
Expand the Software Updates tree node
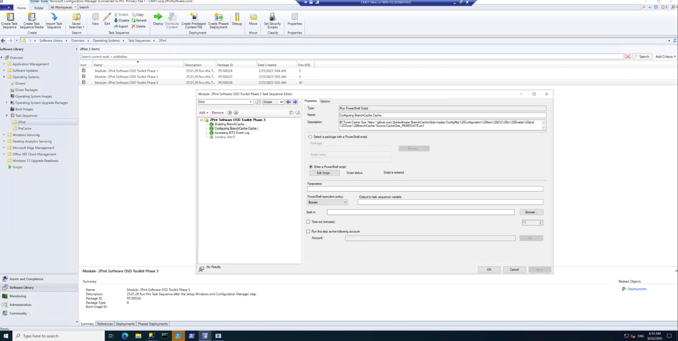[4, 71]
